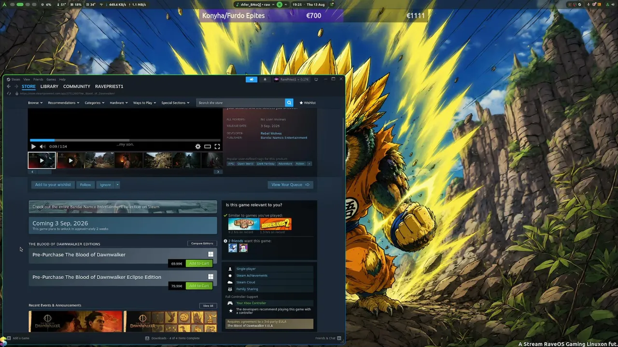Open the View menu
Screen dimensions: 618x347
click(27, 80)
